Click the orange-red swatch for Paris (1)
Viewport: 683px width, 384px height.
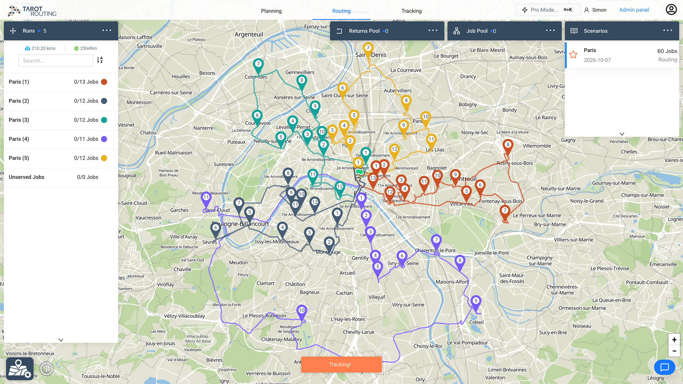tap(104, 82)
